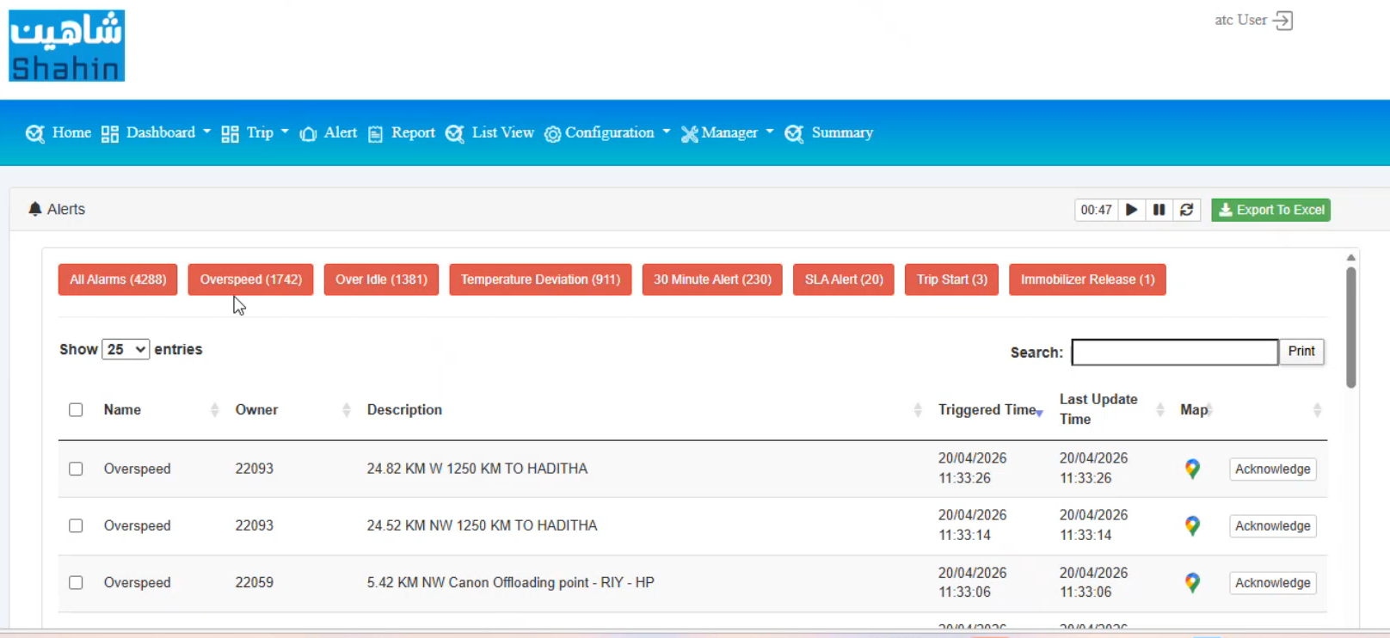The width and height of the screenshot is (1390, 638).
Task: Acknowledge the 11:33:14 Overspeed alert
Action: click(1273, 525)
